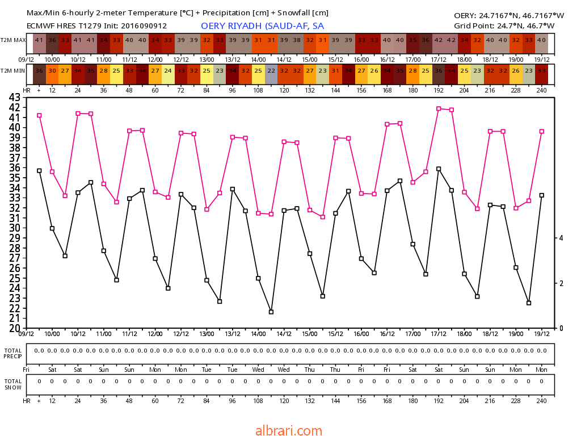Click the last pink marker ending the max line
Viewport: 581px width, 436px height.
point(542,131)
